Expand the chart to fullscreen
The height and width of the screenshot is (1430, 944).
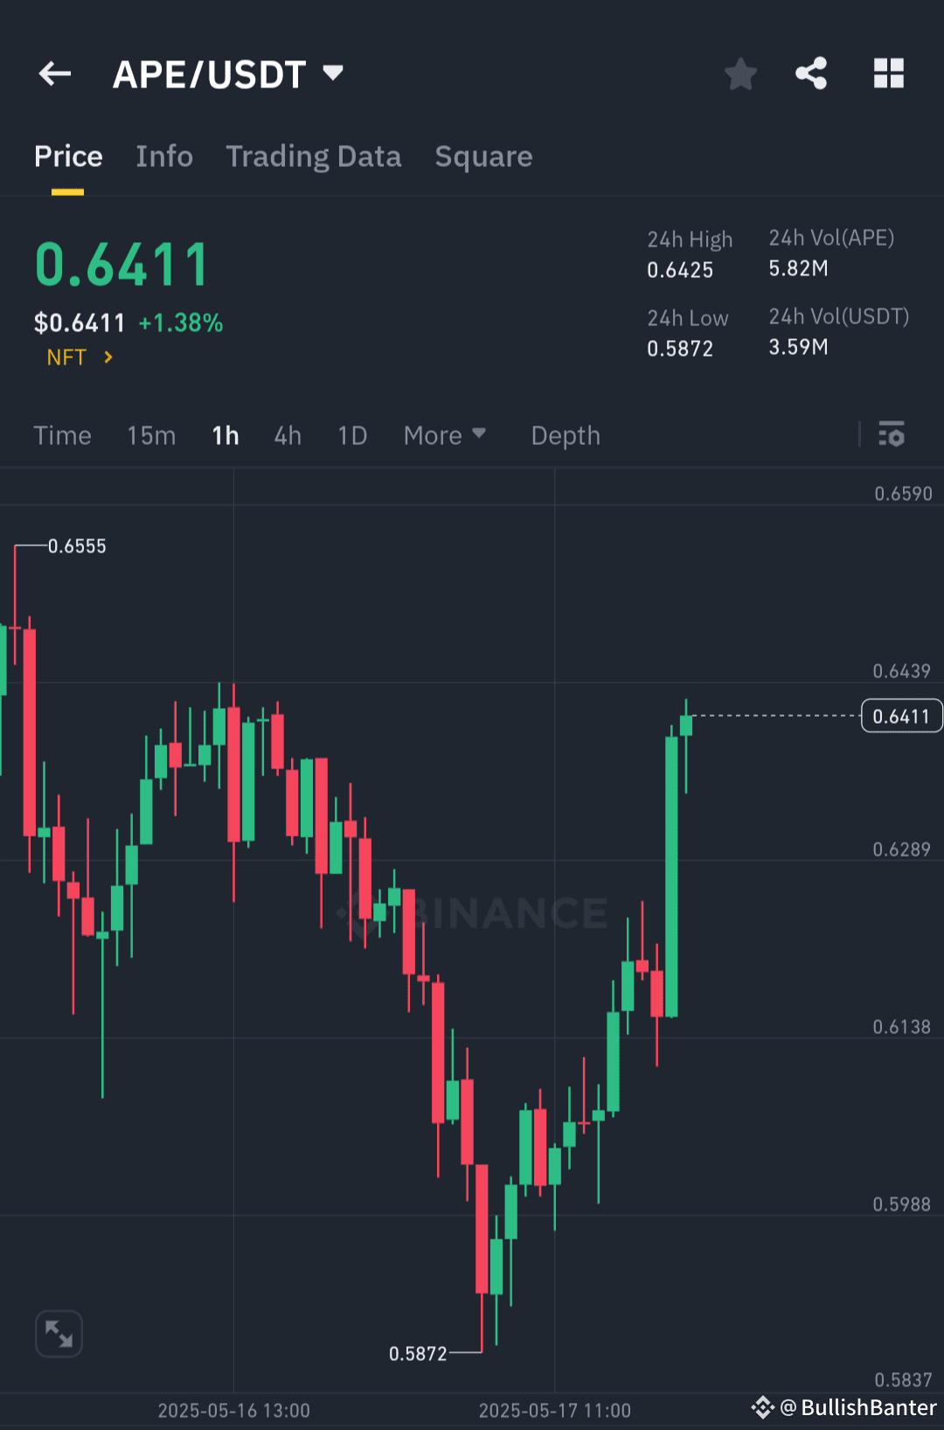58,1332
